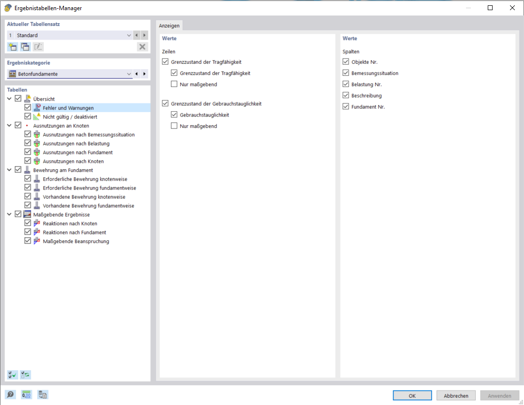Uncheck top-level Grenzzustand der Tragfähigkeit row option
Viewport: 524px width, 405px height.
(x=165, y=62)
